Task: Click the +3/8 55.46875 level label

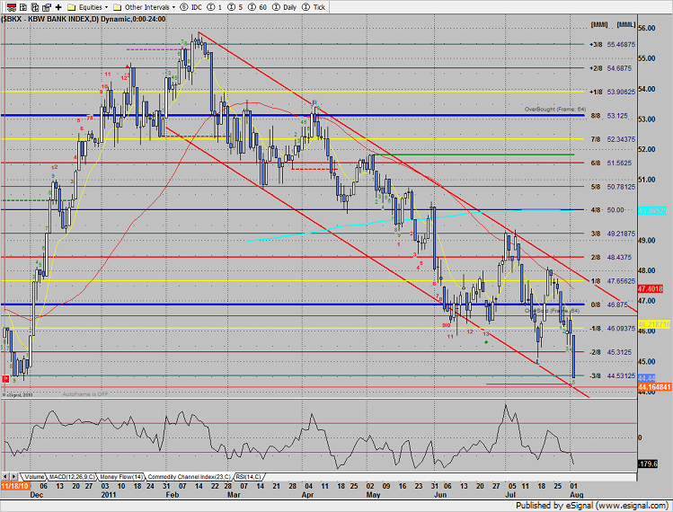Action: 613,45
